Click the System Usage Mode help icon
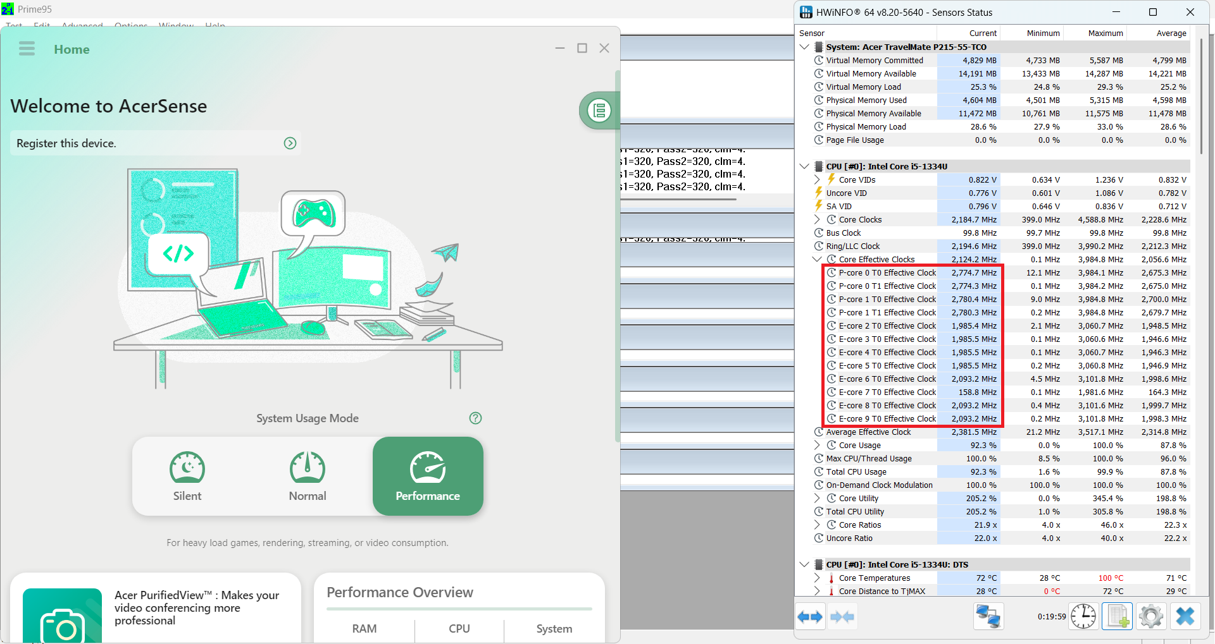 click(x=475, y=418)
